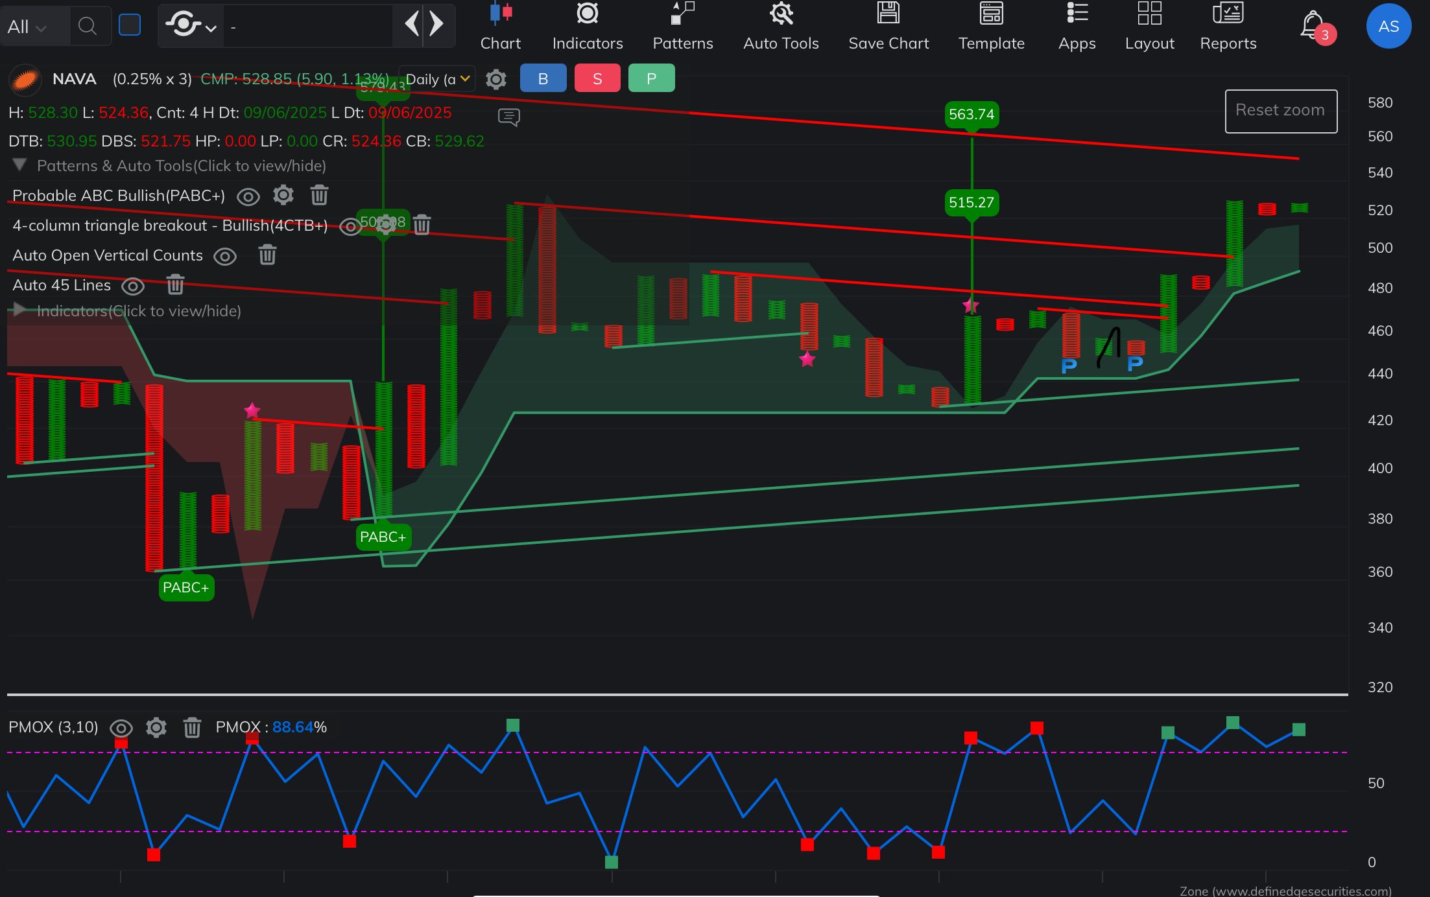Open the Daily timeframe dropdown

pyautogui.click(x=437, y=79)
